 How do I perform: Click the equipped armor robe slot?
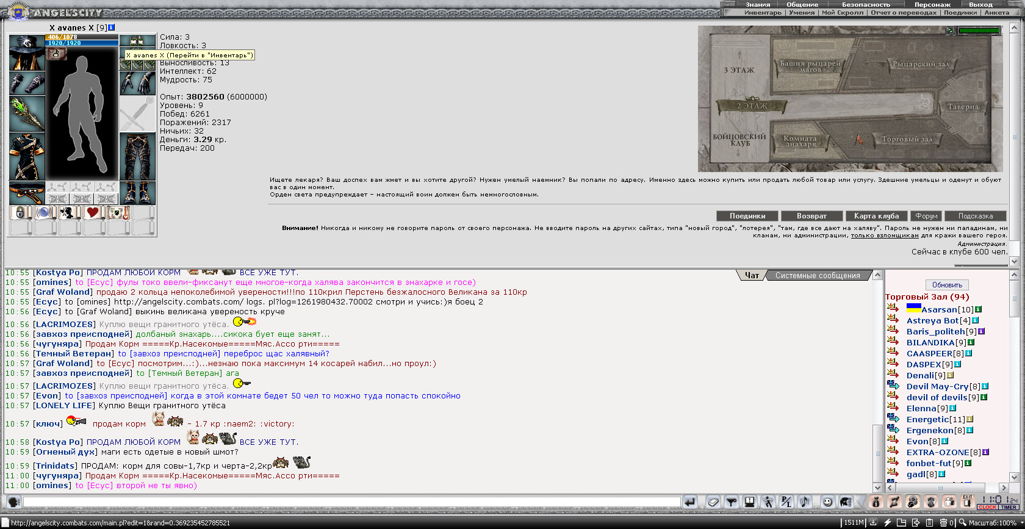[x=27, y=157]
